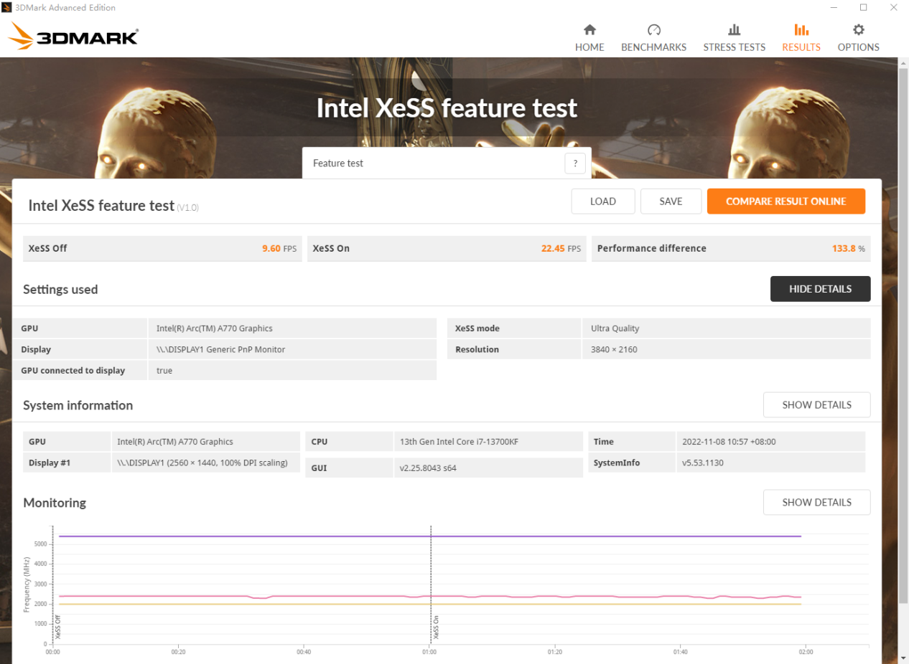Open Results via orange bars icon
The image size is (909, 664).
point(801,29)
